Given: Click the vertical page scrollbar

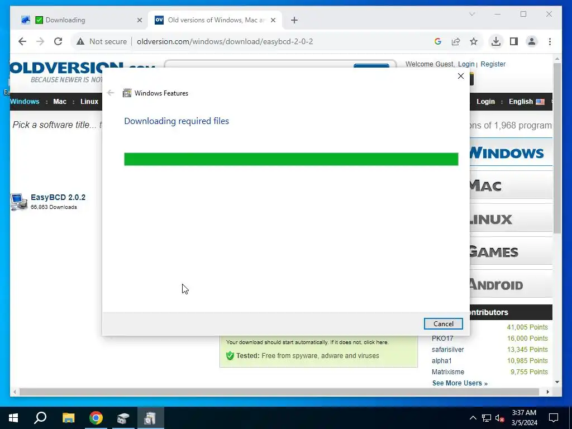Looking at the screenshot, I should (557, 147).
